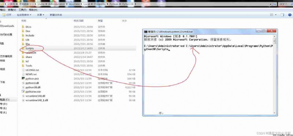
Task: Go to Administrator in the address breadcrumb
Action: pos(56,4)
